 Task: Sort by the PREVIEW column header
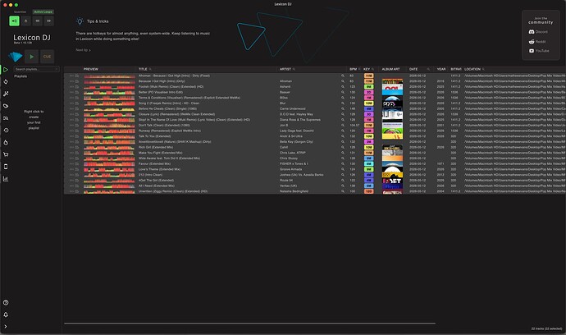point(91,69)
